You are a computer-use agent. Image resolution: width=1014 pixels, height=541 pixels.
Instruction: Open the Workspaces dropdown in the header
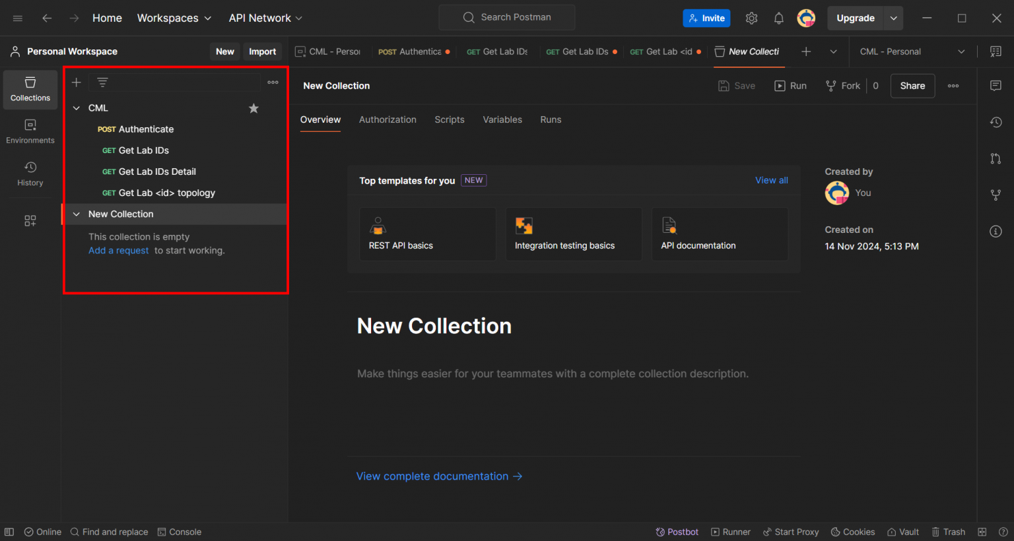coord(174,18)
